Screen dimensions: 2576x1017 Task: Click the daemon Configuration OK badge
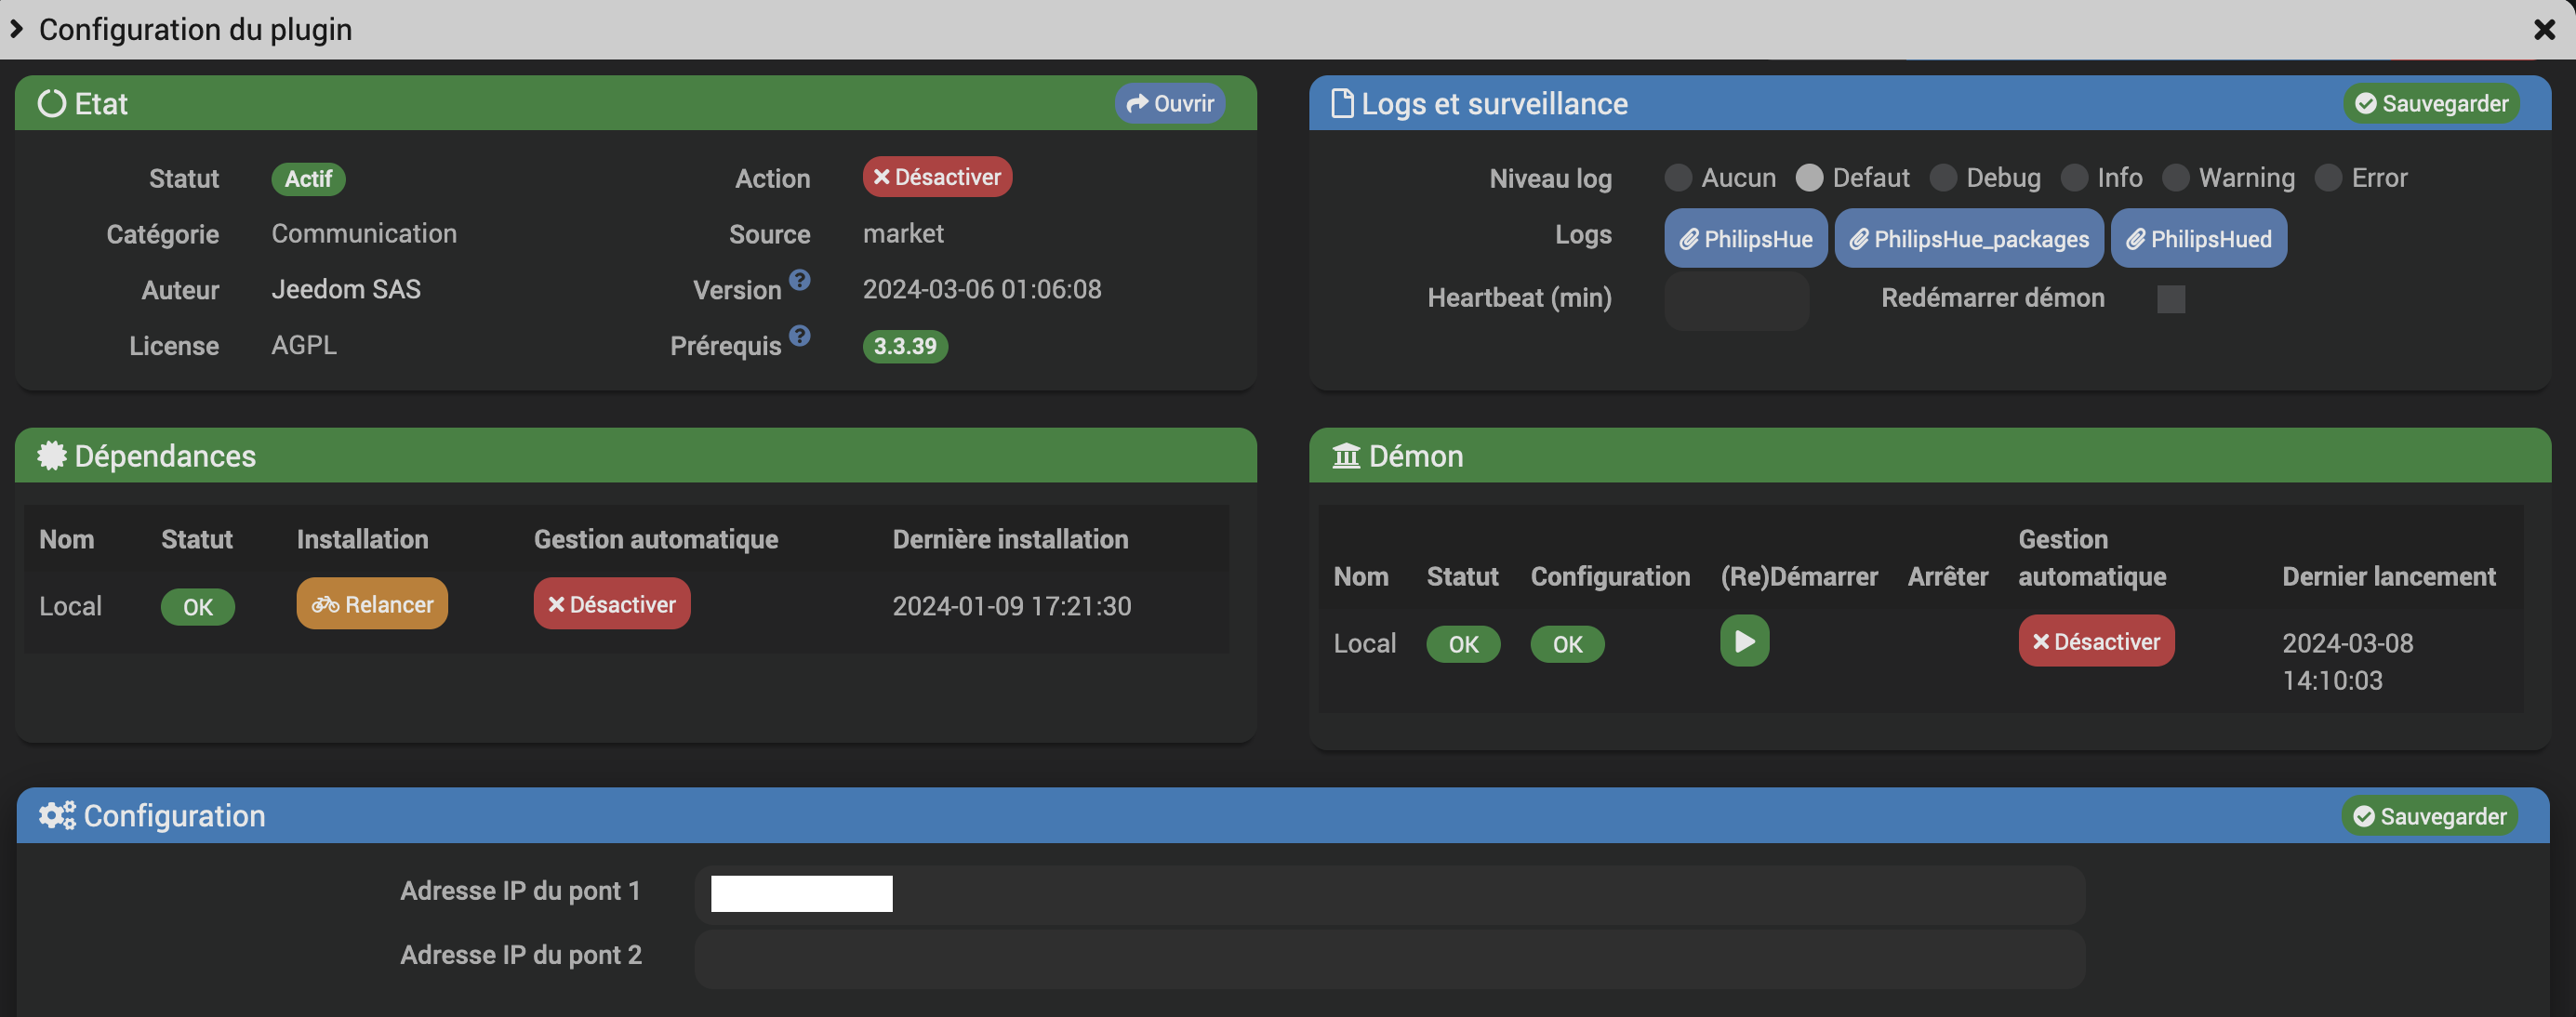(x=1567, y=644)
